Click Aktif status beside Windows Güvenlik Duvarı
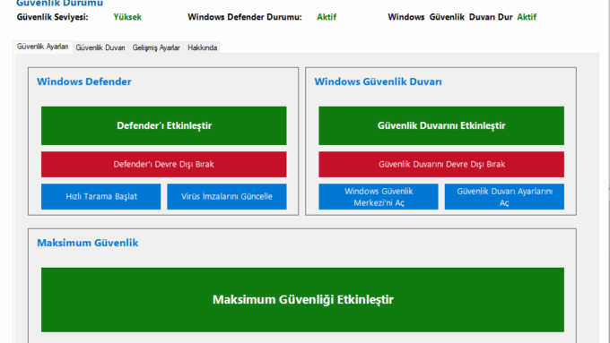 [x=527, y=17]
